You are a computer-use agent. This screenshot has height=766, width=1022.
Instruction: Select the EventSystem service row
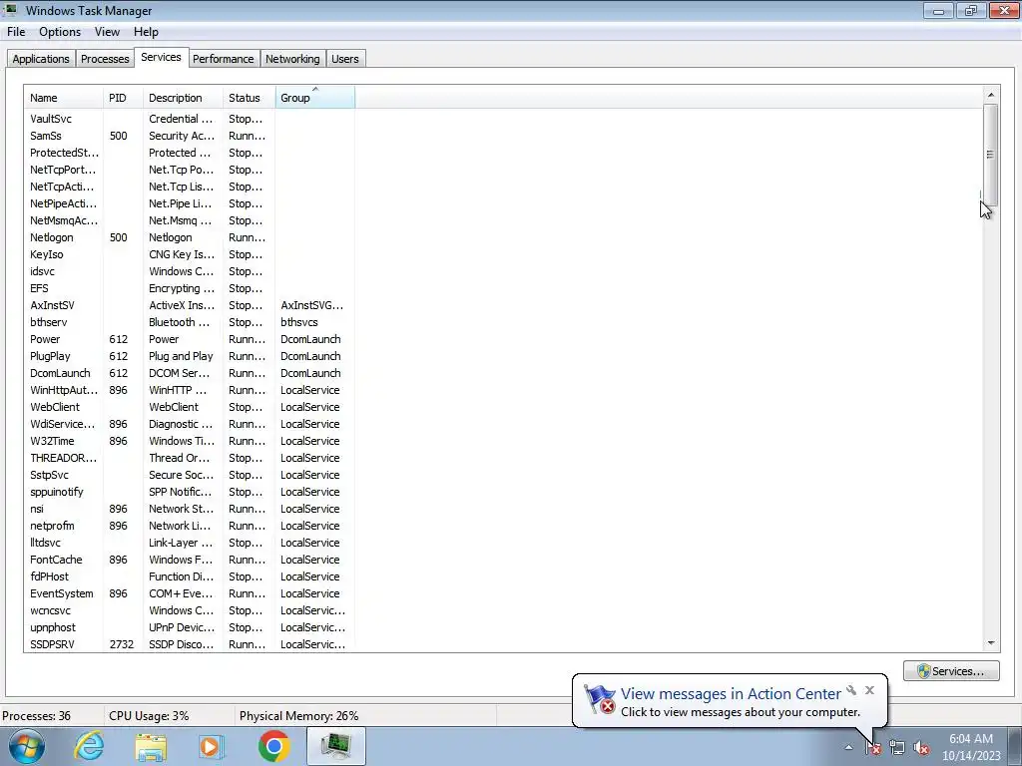tap(189, 592)
